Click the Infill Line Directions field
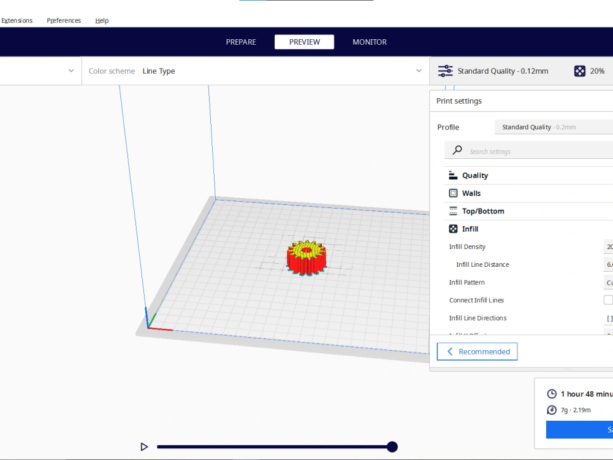The image size is (613, 460). (608, 318)
